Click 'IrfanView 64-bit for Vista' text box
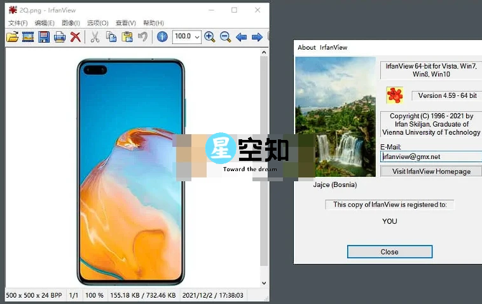The width and height of the screenshot is (482, 304). [431, 70]
